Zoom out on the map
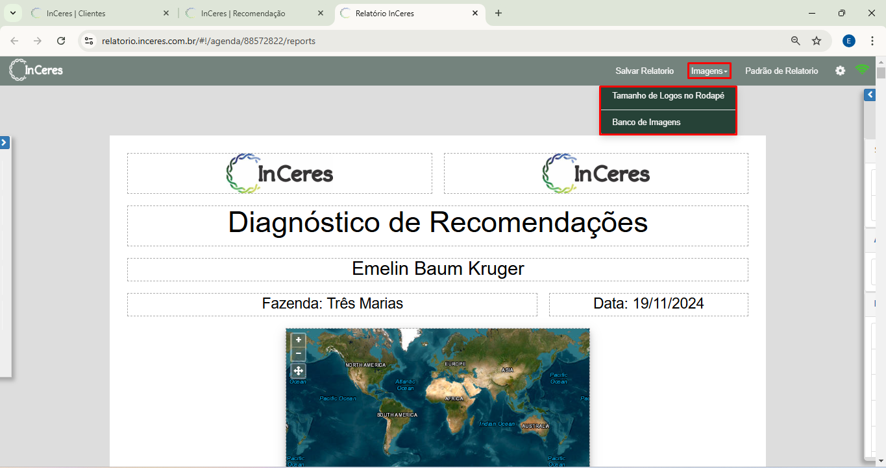 (x=298, y=354)
